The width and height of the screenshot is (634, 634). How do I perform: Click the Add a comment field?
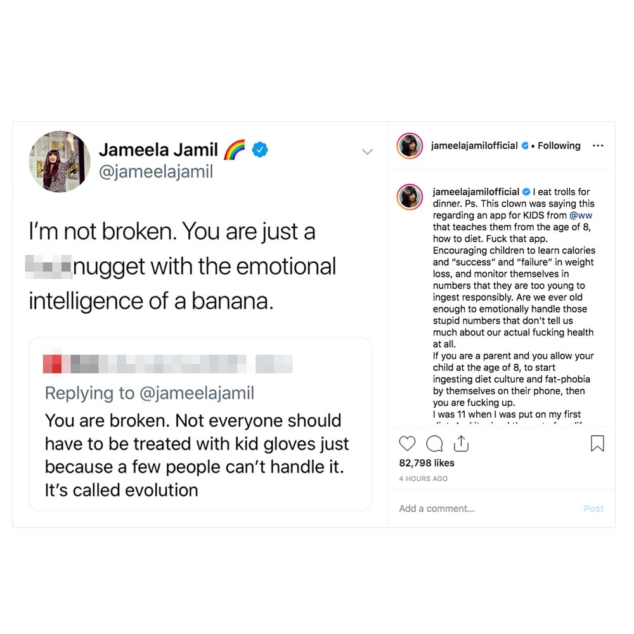click(x=436, y=508)
